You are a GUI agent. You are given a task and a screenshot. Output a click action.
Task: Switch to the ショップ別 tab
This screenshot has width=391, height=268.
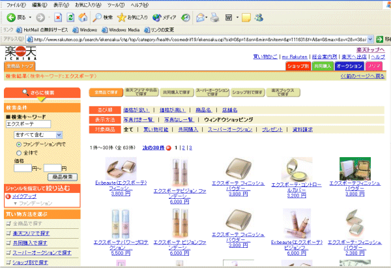(298, 66)
